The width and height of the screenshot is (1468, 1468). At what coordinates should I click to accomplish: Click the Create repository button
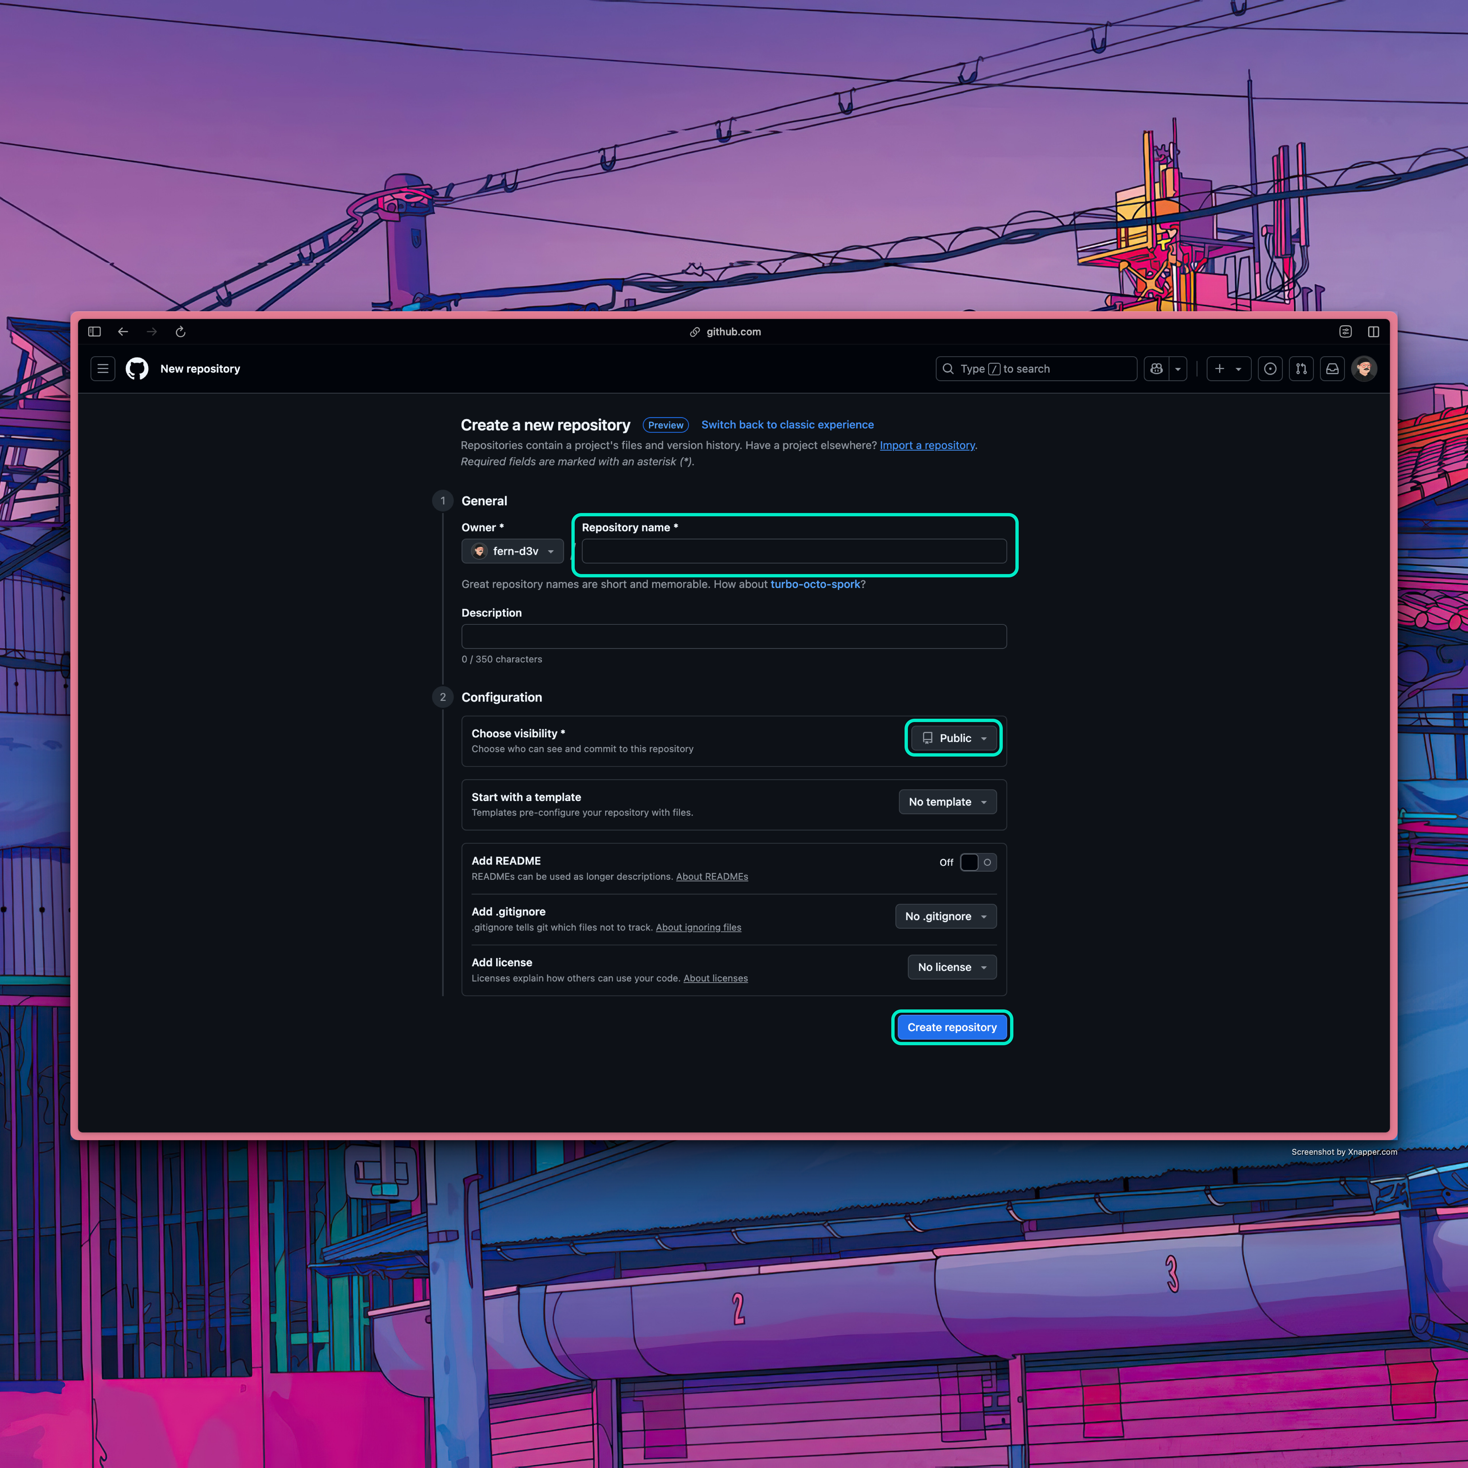(x=951, y=1027)
